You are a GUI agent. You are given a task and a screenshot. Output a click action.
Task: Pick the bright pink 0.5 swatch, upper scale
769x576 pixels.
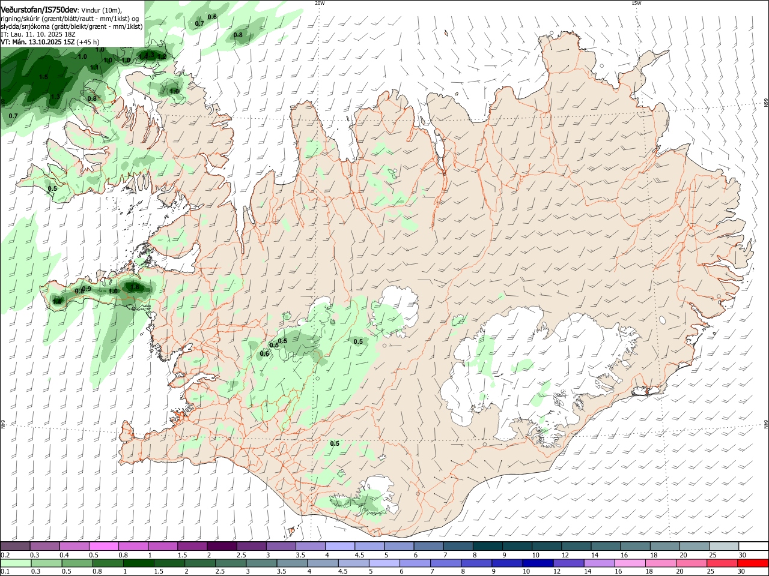[103, 546]
